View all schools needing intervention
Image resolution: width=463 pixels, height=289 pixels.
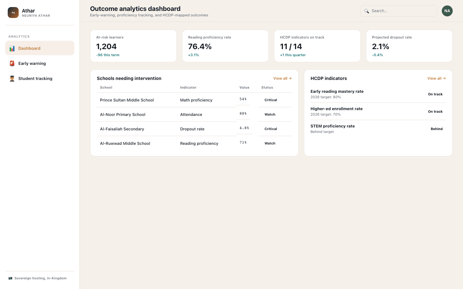point(282,78)
